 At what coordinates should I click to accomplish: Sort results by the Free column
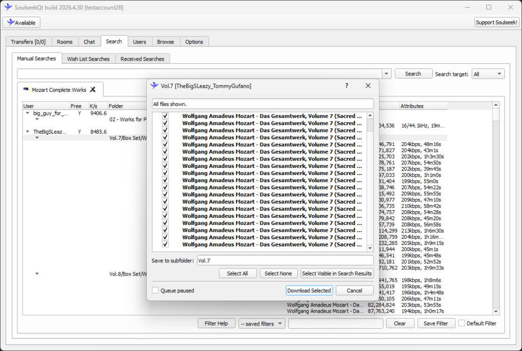[x=79, y=106]
